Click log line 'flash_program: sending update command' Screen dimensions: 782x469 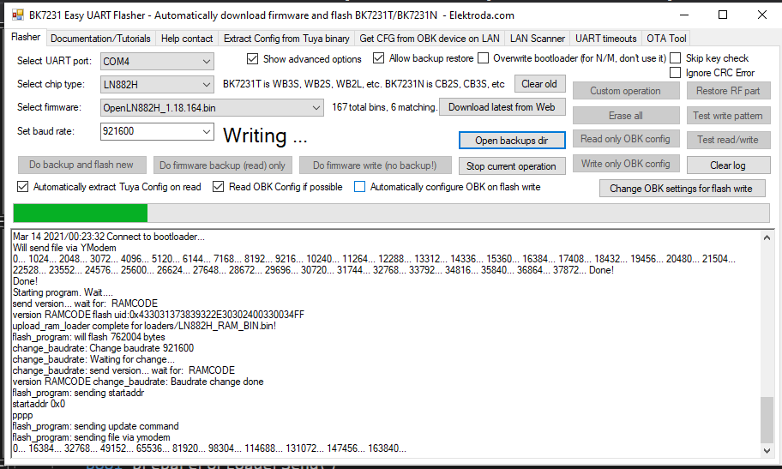[96, 427]
